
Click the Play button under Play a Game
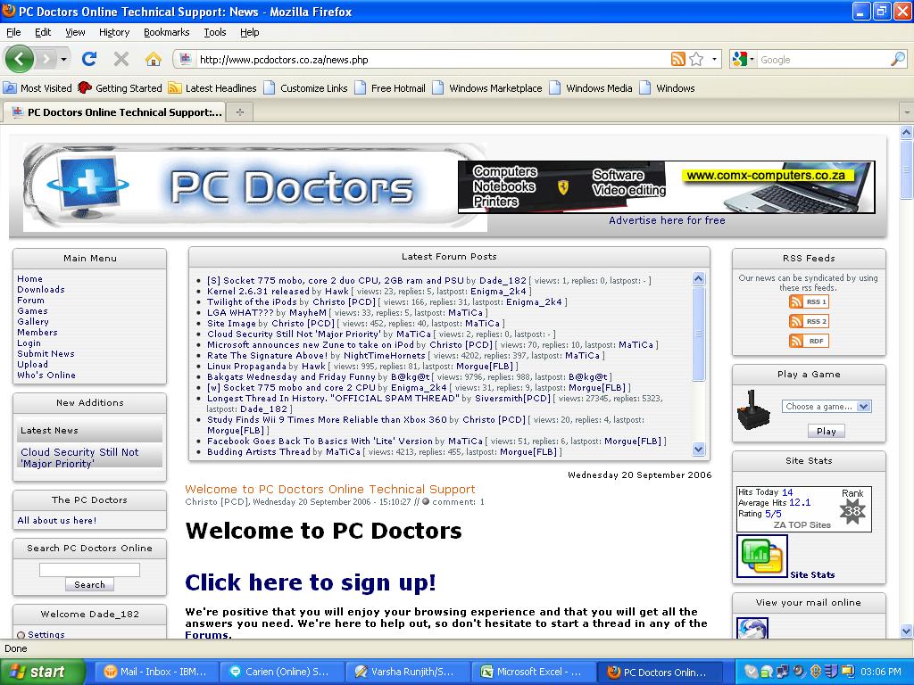click(827, 431)
